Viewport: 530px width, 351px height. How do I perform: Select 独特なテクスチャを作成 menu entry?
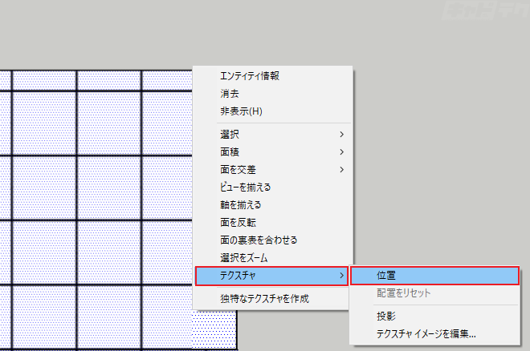[x=264, y=298]
